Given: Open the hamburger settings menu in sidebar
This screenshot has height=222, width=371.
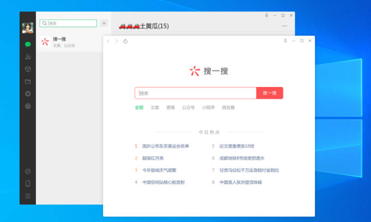Looking at the screenshot, I should pyautogui.click(x=28, y=196).
